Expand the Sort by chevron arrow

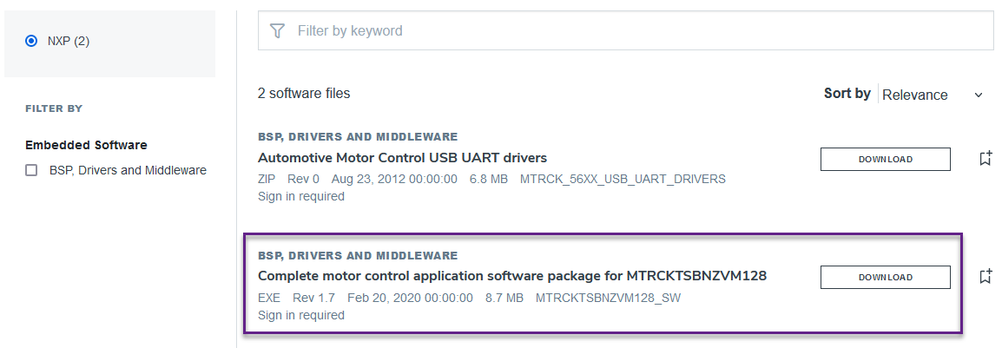(x=979, y=95)
